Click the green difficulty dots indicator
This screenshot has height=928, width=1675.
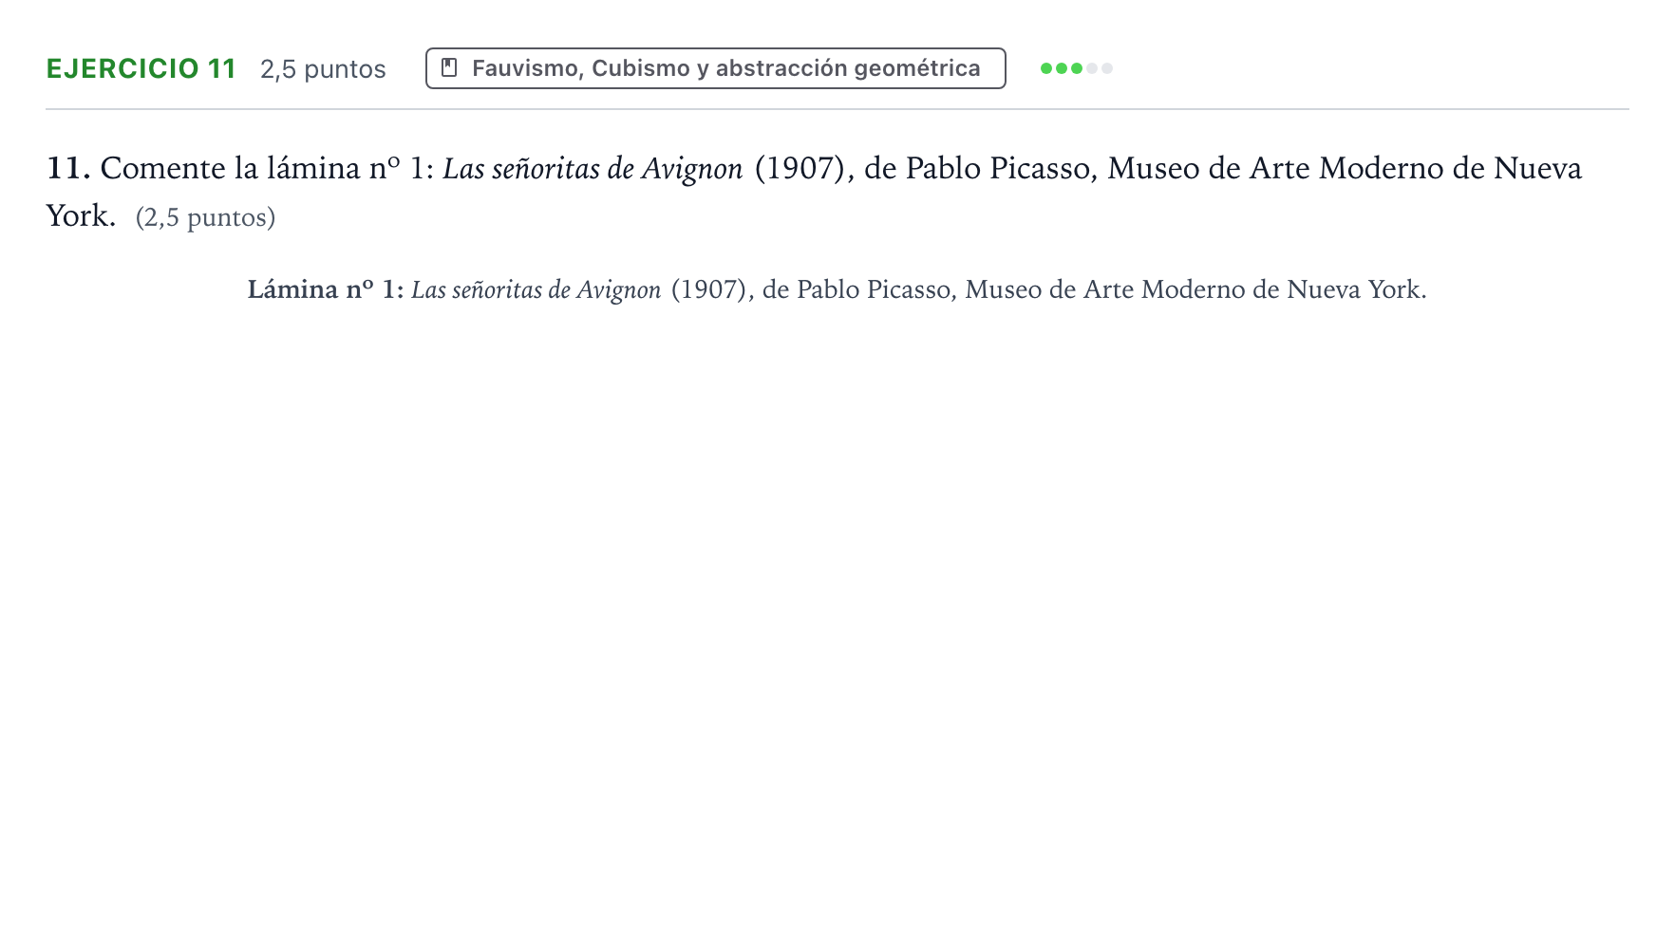(x=1076, y=68)
